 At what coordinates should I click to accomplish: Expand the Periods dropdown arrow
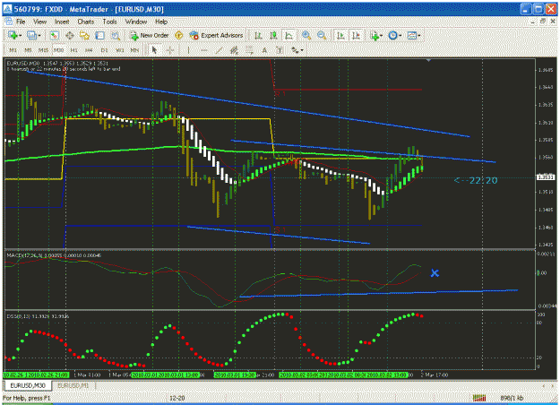400,36
